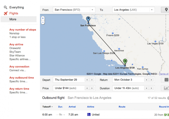Select Star Alliance airline filter
The height and width of the screenshot is (119, 169).
(17, 56)
